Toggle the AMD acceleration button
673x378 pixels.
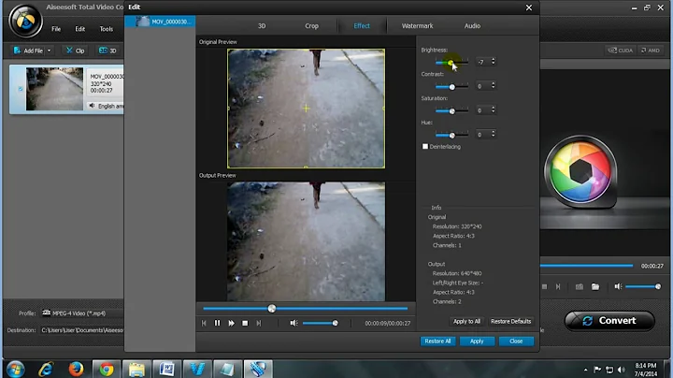click(651, 51)
